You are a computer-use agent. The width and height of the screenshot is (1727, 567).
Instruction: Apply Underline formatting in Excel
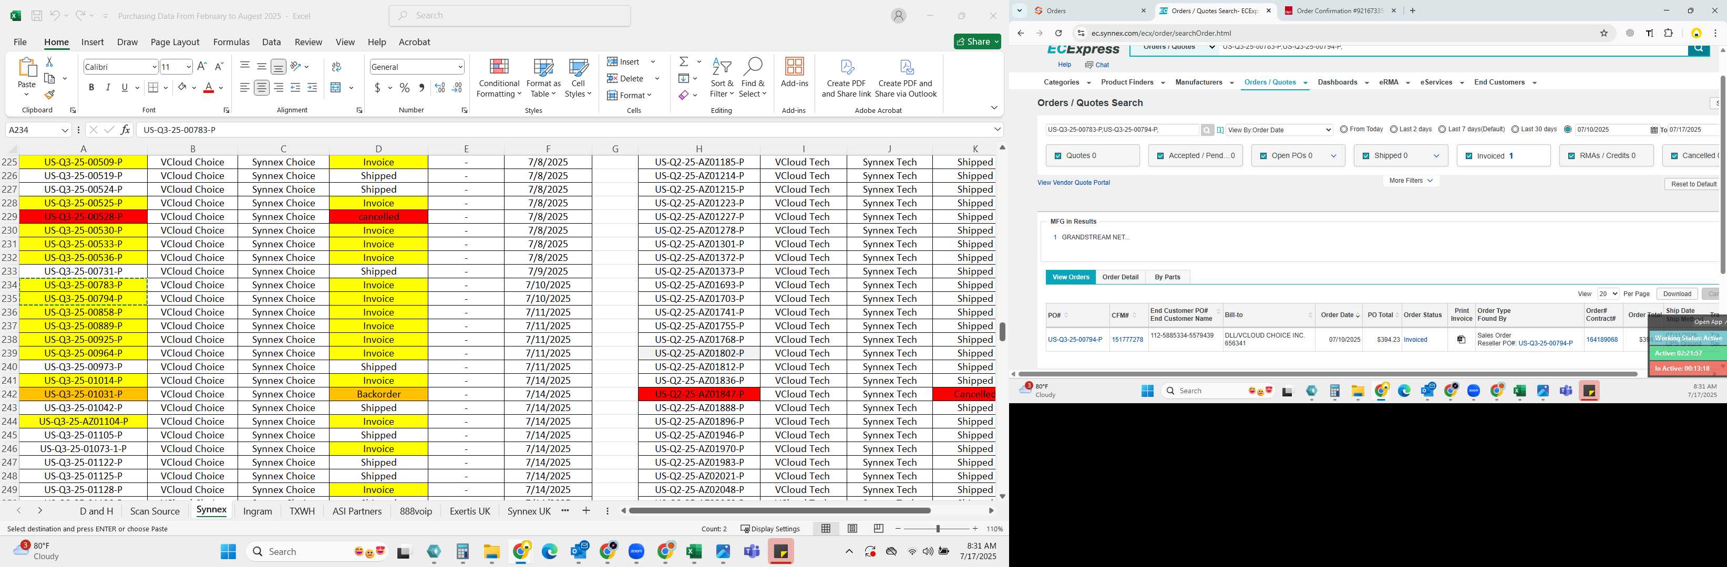click(x=124, y=88)
